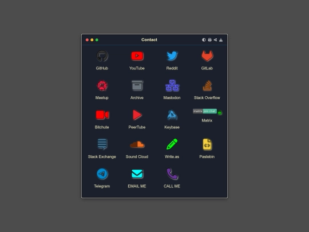
Task: Open the green Write.as pencil icon
Action: pos(172,144)
